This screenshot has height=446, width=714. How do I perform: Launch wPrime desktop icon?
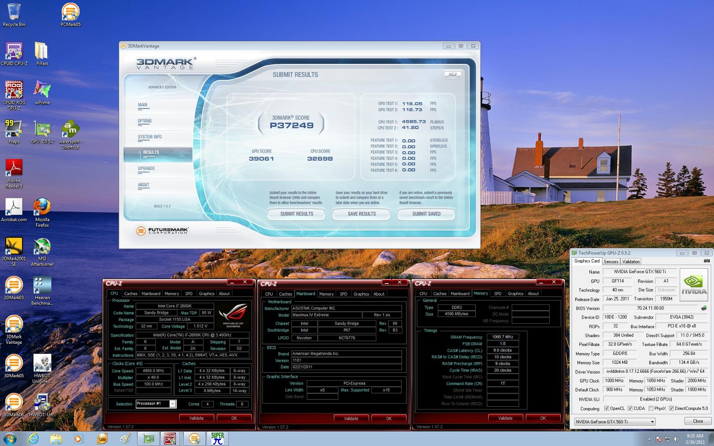click(x=42, y=93)
